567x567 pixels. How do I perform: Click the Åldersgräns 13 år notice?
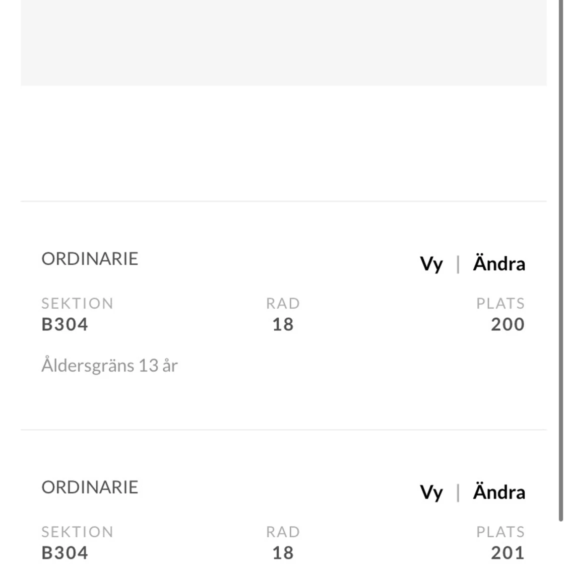(110, 365)
